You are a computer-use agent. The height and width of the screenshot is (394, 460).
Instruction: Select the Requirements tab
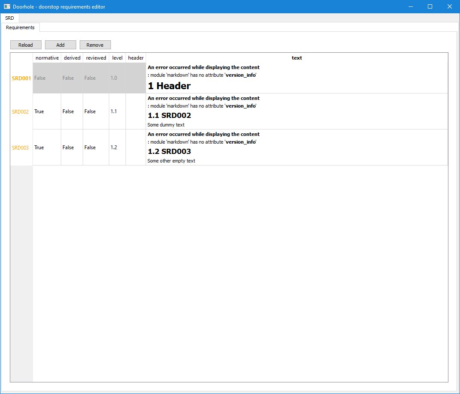(20, 27)
